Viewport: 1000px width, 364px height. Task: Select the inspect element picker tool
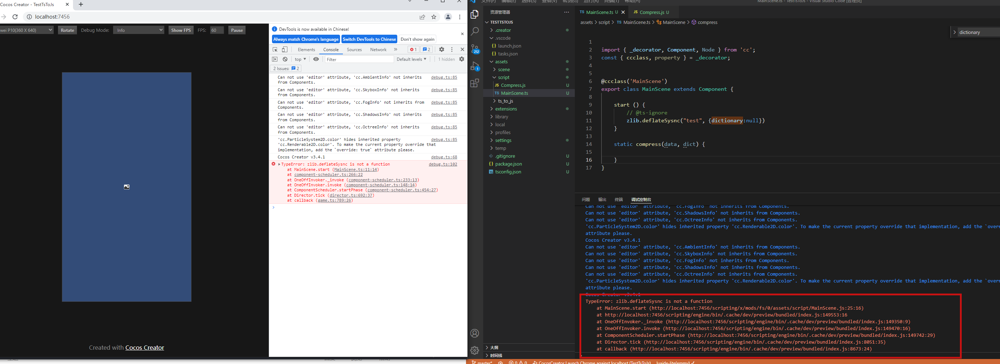pos(275,50)
